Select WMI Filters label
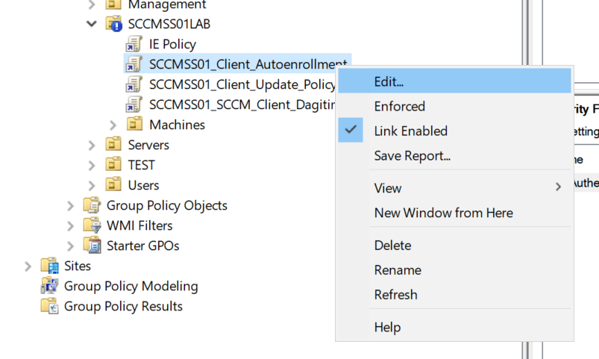Screen dimensions: 599x359 point(139,225)
